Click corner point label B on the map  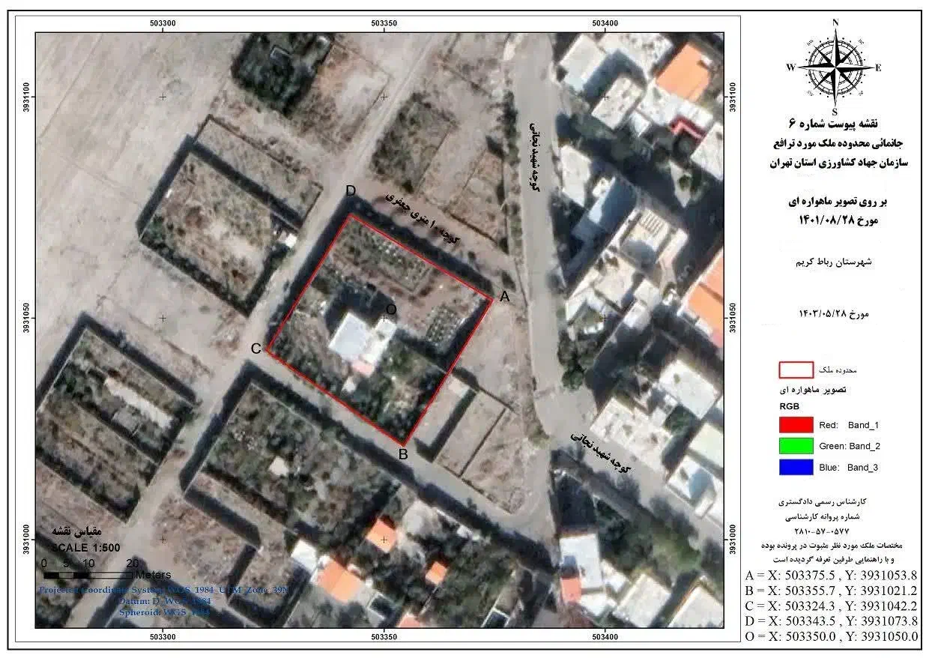[402, 453]
